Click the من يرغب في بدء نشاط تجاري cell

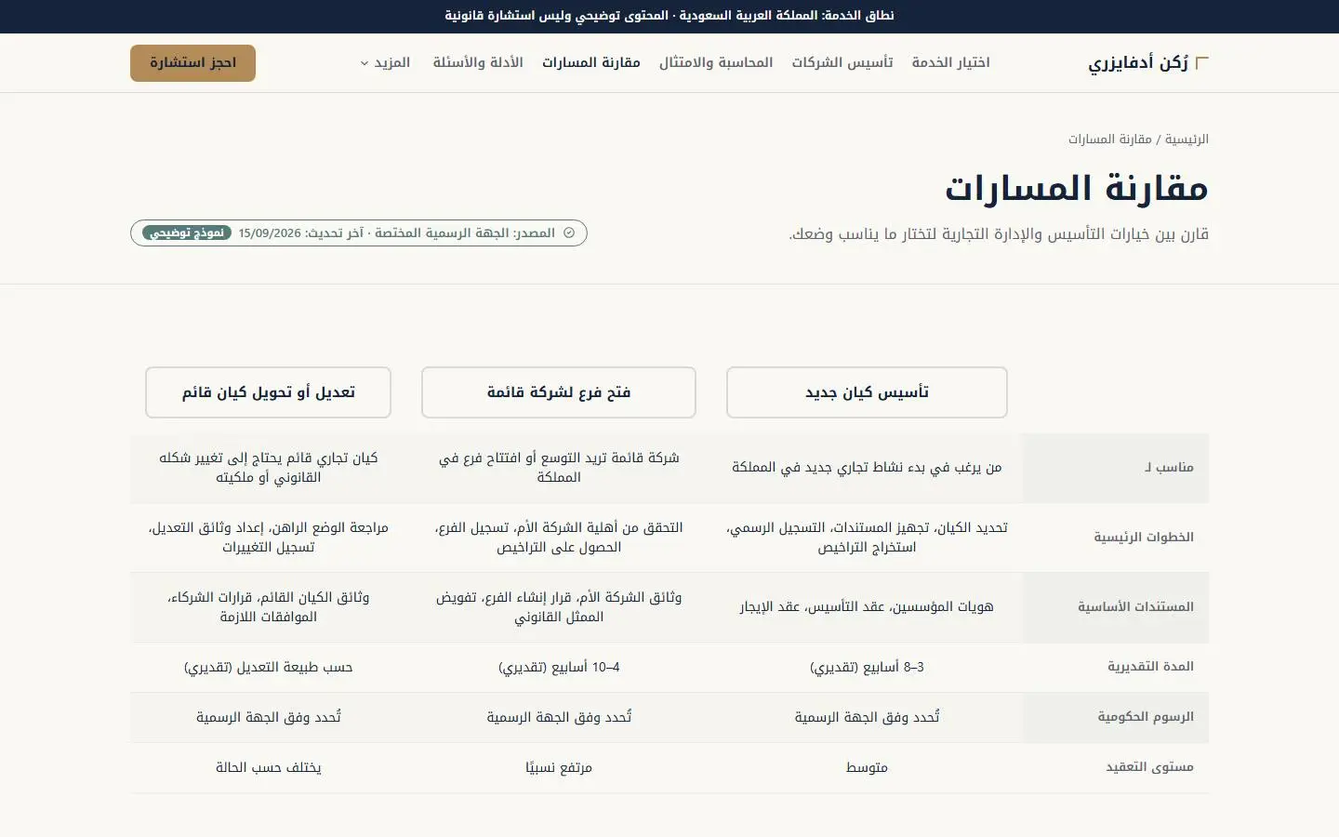[867, 468]
